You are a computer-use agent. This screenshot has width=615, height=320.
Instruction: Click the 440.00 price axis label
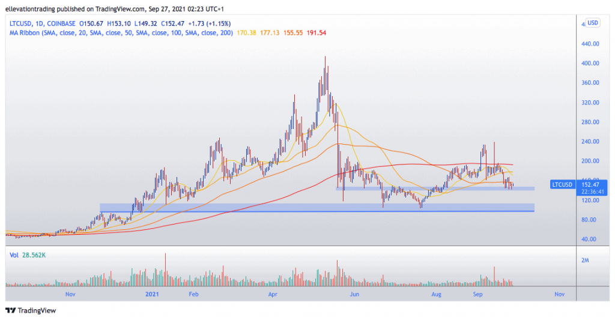point(590,44)
